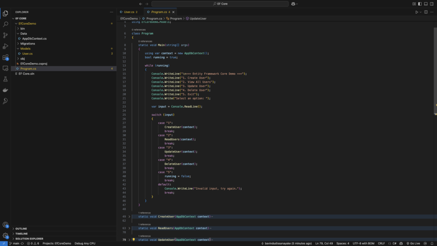
Task: Open the Customize Layout icon
Action: pyautogui.click(x=414, y=4)
